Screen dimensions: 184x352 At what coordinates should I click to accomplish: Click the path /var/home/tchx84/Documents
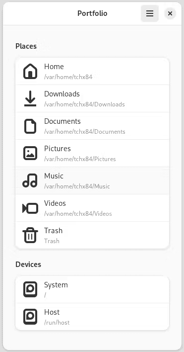85,132
